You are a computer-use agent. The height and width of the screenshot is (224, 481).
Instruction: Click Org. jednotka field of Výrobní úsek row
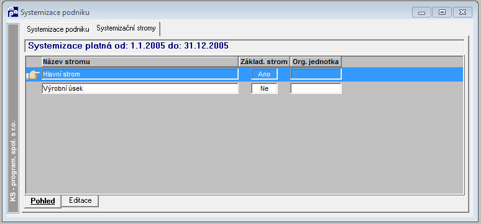[316, 89]
